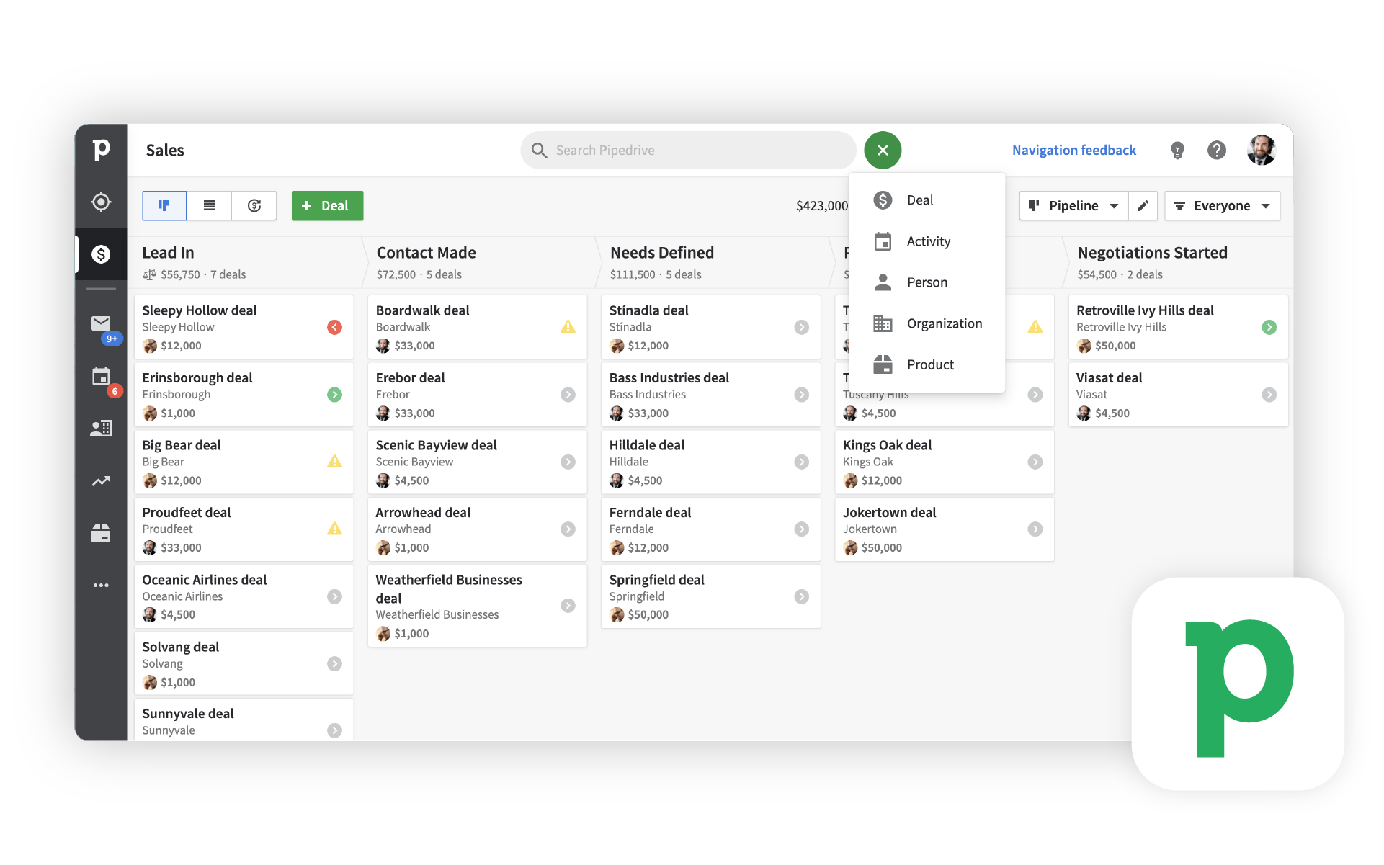
Task: Click owner avatar on Kings Oak deal
Action: coord(850,480)
